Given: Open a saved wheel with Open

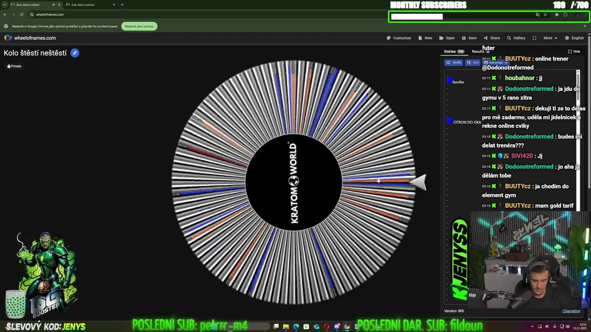Looking at the screenshot, I should 447,38.
